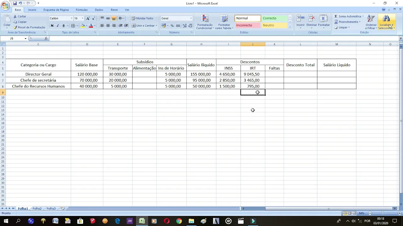Align text to middle of cell
403x226 pixels.
pos(108,19)
